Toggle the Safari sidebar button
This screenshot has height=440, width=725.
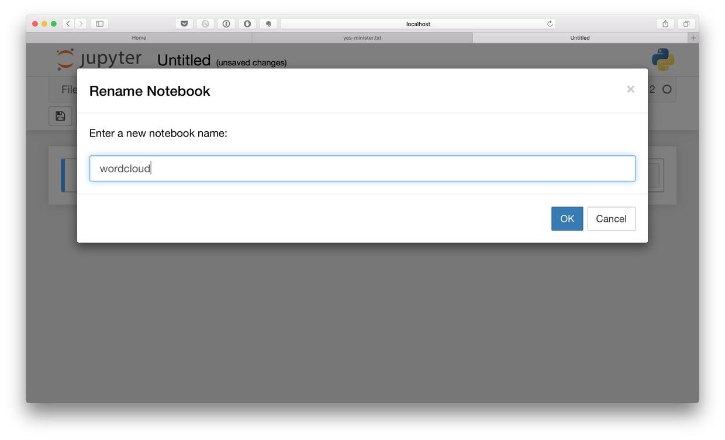[99, 24]
